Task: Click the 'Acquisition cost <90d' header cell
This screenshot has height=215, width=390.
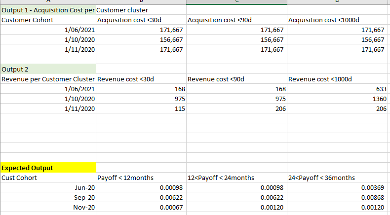Action: [236, 20]
